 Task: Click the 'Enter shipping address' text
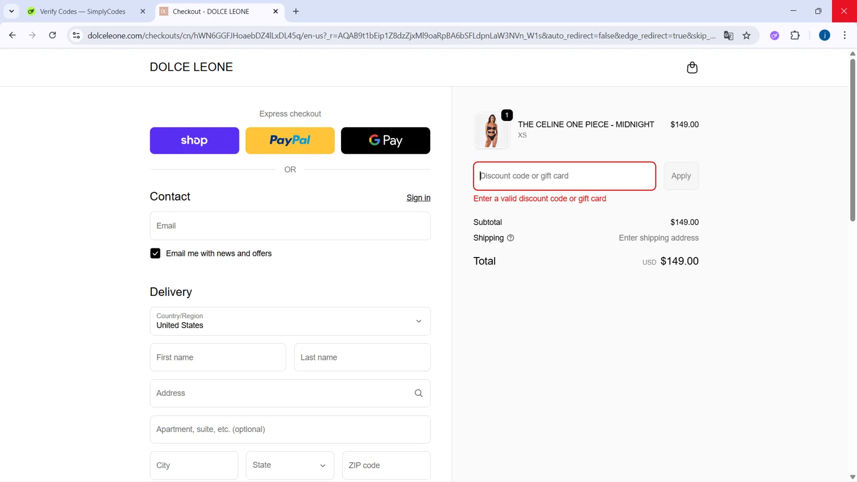click(x=659, y=238)
